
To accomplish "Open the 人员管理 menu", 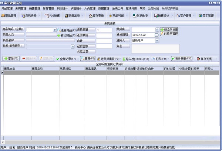I will [90, 8].
